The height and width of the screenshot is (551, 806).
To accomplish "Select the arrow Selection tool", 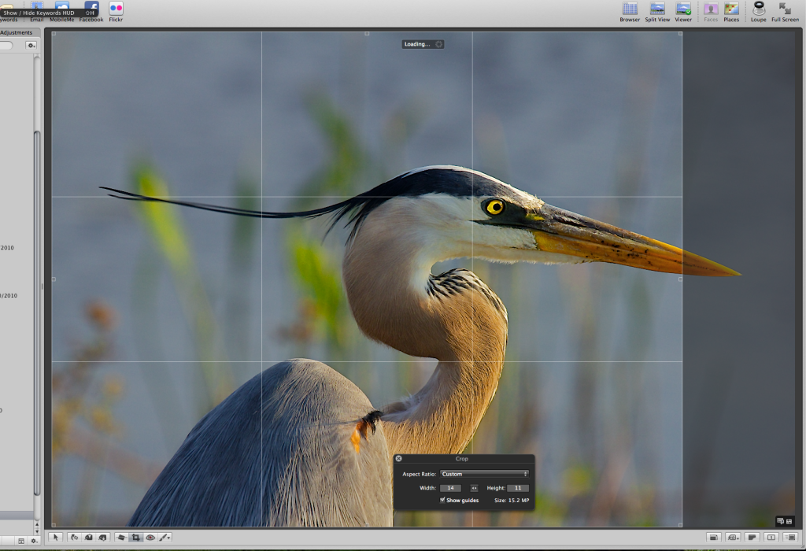I will [x=55, y=538].
